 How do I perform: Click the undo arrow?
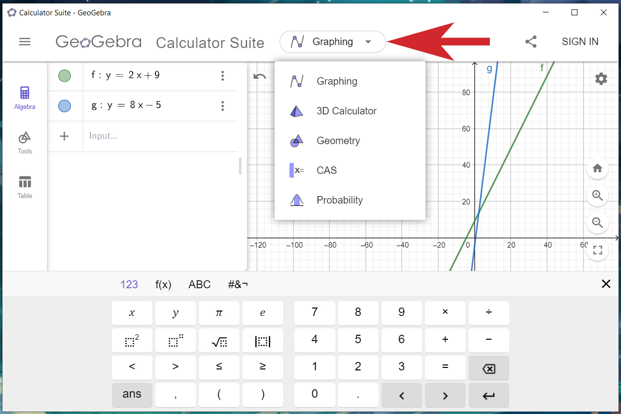click(260, 76)
